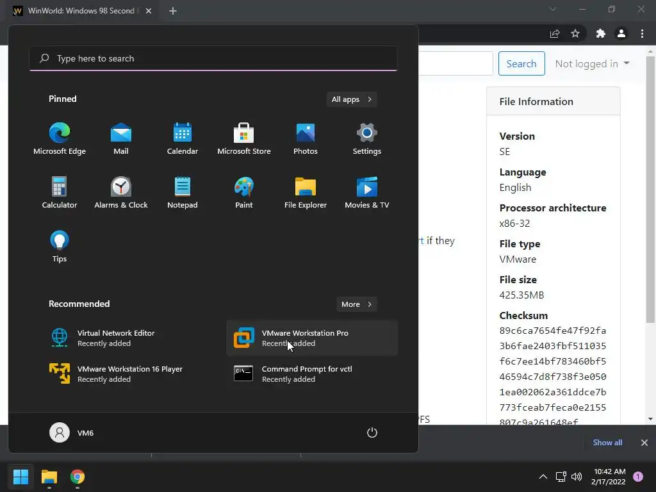
Task: Open the Not logged in dropdown
Action: pos(592,63)
